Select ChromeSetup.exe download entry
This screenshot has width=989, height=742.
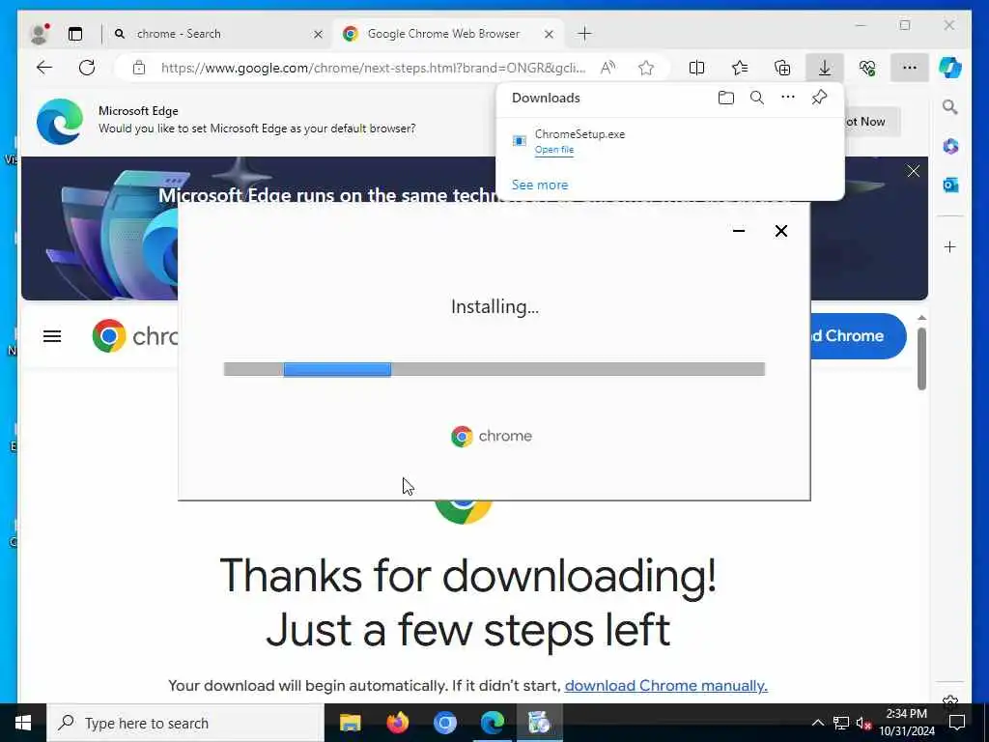point(670,141)
